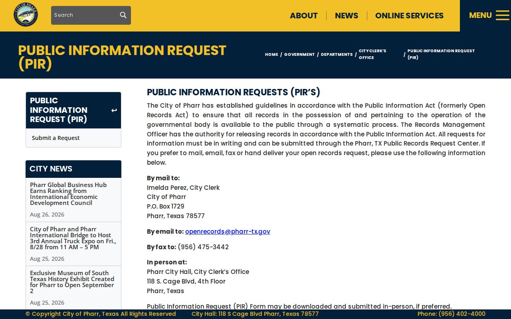Image resolution: width=511 pixels, height=319 pixels.
Task: Click the Pharr City Hall, City Clerk's Office line
Action: click(198, 272)
